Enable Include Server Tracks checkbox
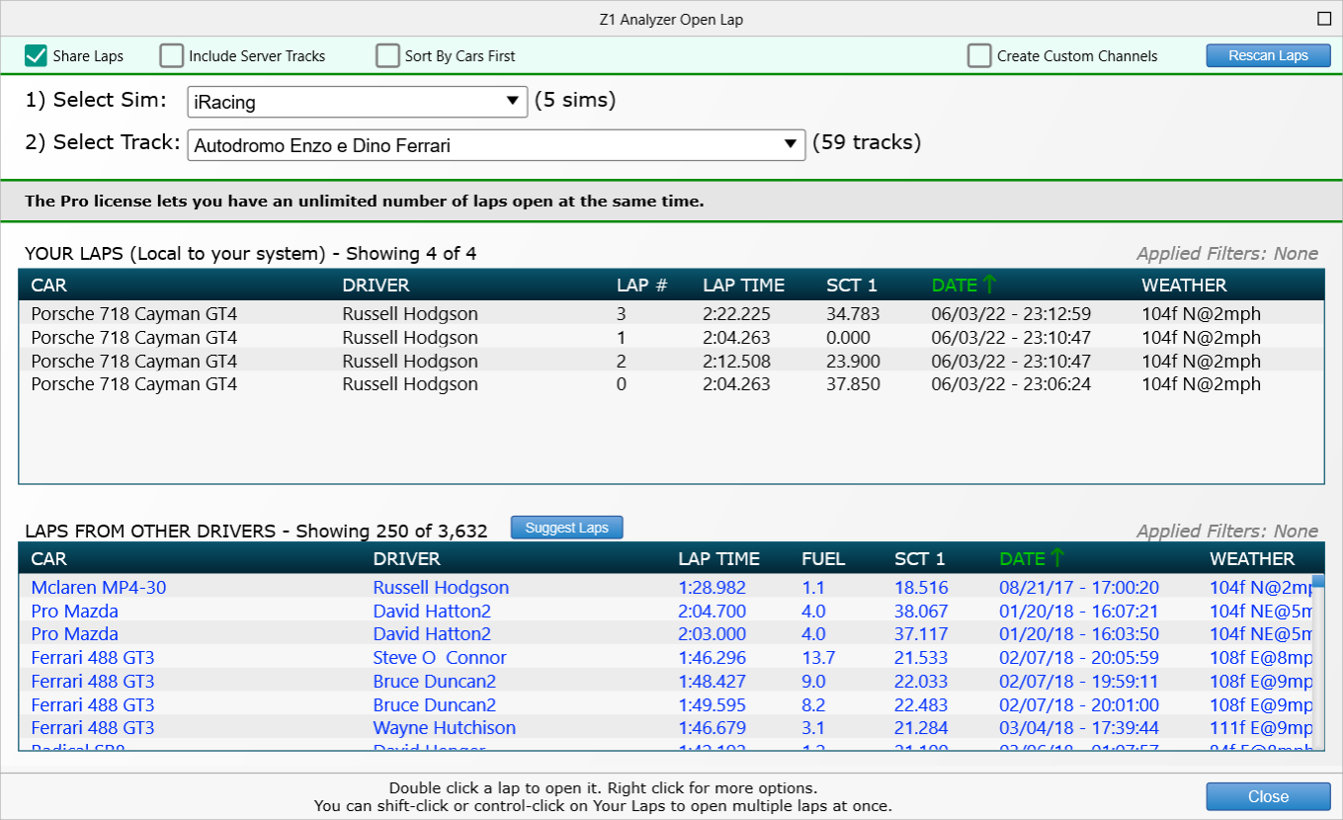Viewport: 1343px width, 820px height. tap(172, 55)
